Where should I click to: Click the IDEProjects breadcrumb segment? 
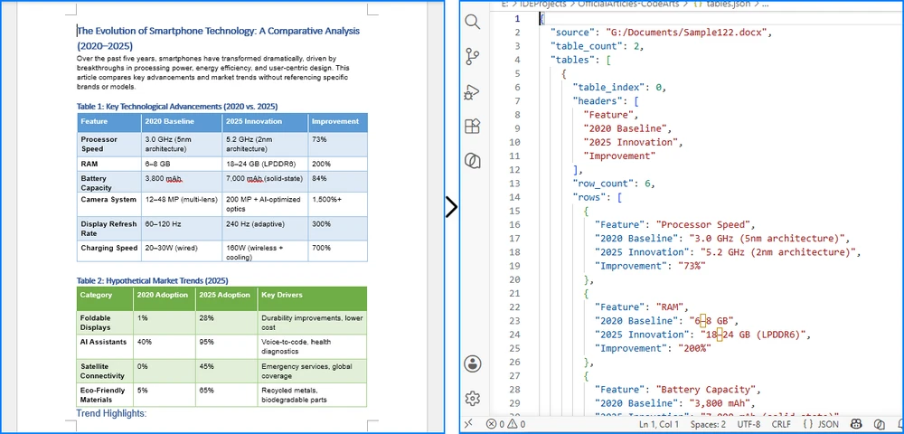click(545, 4)
